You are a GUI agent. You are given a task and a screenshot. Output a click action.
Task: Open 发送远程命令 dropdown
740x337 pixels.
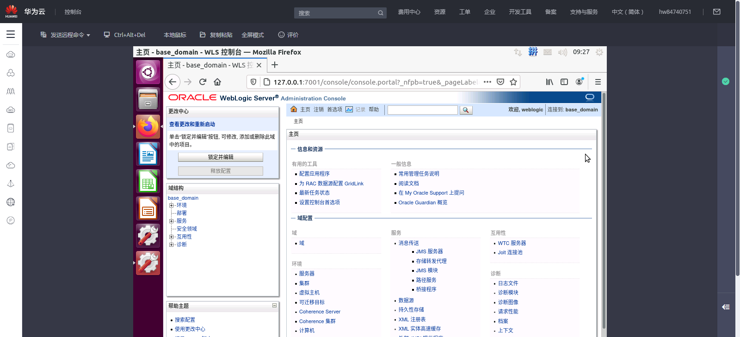point(65,35)
